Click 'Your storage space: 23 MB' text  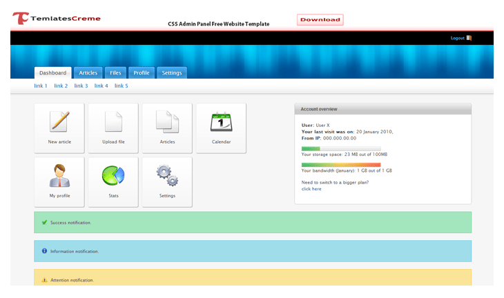click(x=329, y=155)
